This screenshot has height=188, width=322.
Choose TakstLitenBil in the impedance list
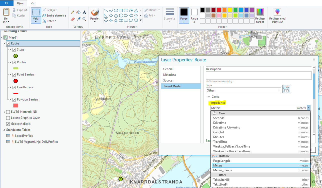(x=260, y=180)
